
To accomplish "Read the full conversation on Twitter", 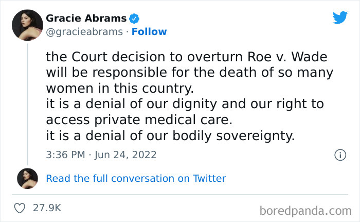I will pos(136,179).
